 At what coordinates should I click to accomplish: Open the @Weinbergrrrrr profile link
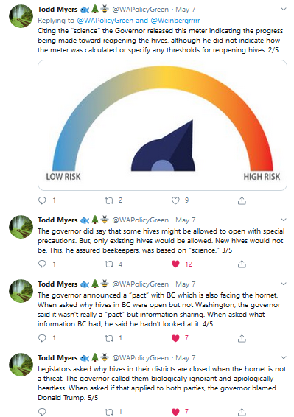[175, 21]
